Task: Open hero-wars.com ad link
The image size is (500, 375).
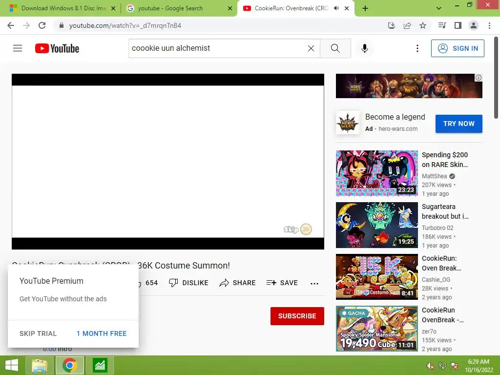Action: pyautogui.click(x=397, y=129)
